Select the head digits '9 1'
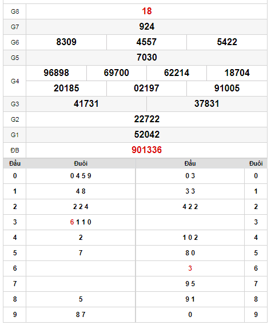The width and height of the screenshot is (271, 325). [190, 299]
